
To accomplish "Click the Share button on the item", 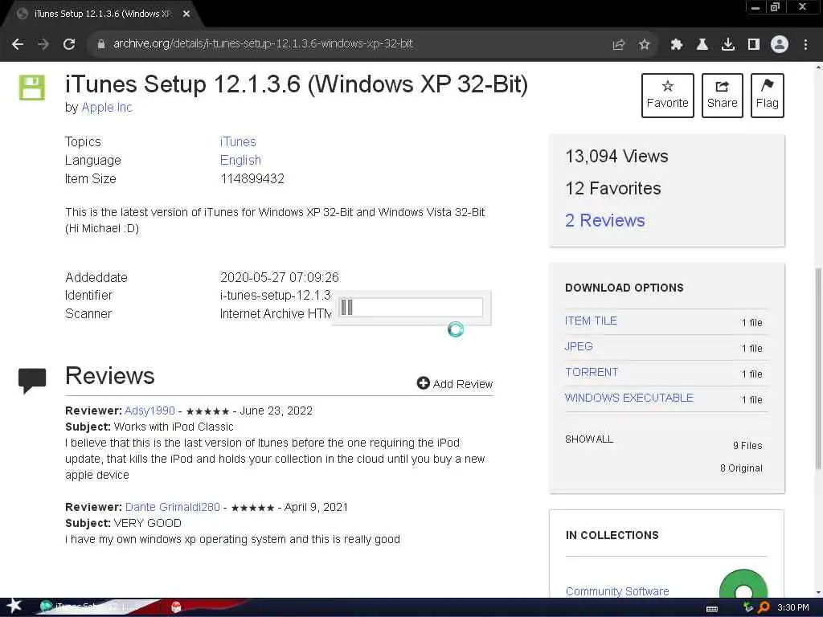I will (x=723, y=96).
